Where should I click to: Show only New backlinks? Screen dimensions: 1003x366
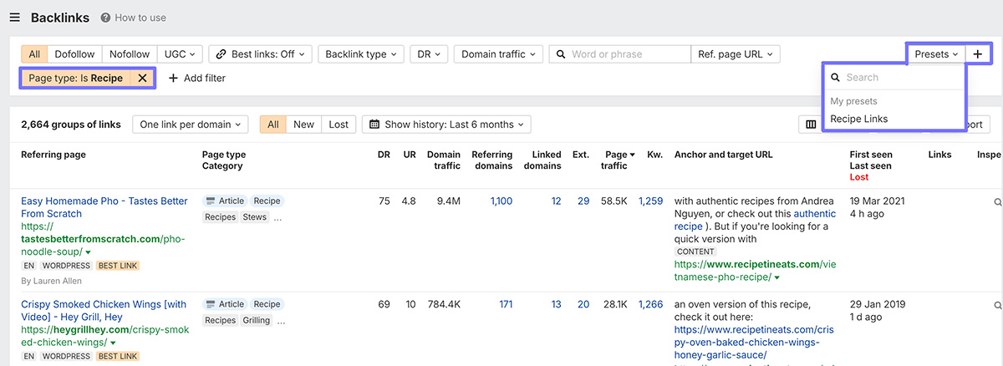[303, 125]
